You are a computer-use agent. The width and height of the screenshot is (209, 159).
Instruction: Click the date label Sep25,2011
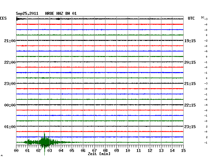click(27, 14)
